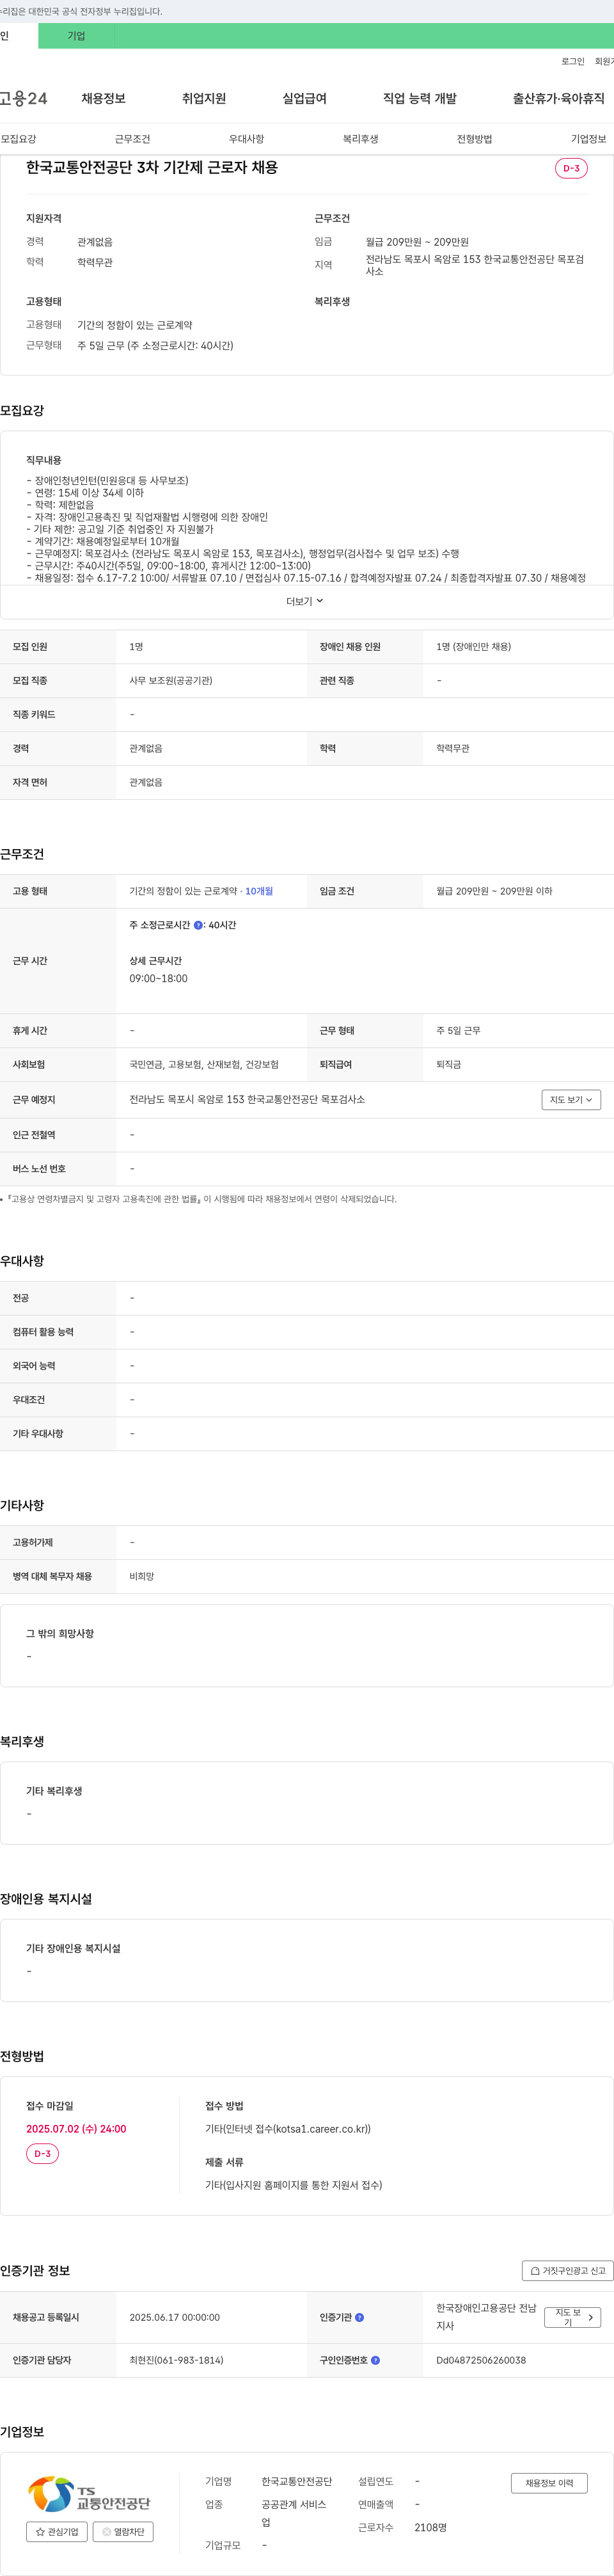Screen dimensions: 614x2576
Task: Open the 채용정보 menu
Action: coord(103,98)
